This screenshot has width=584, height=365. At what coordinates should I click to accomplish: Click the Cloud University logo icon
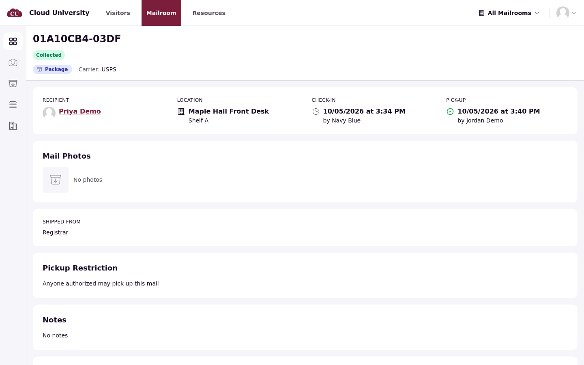coord(15,13)
